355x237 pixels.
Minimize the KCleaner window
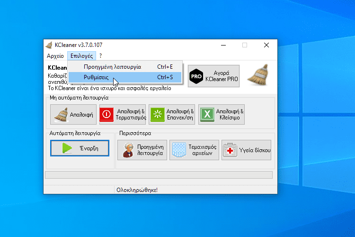coord(223,45)
